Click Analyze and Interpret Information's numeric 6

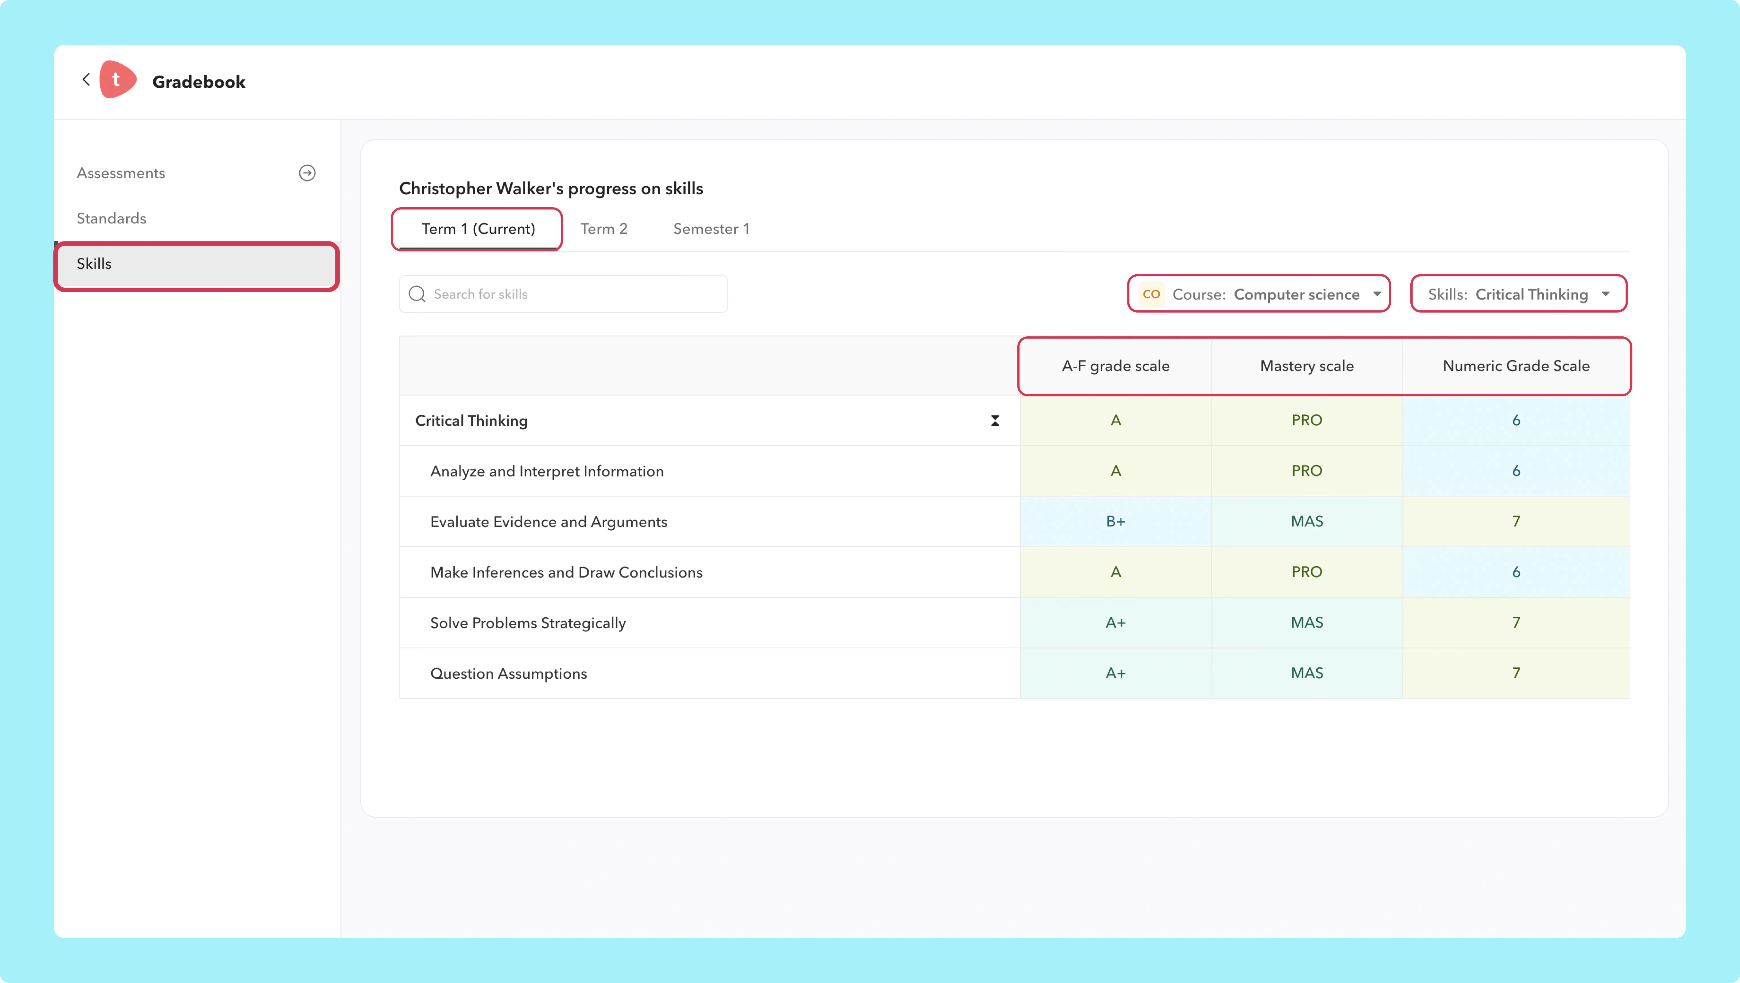(x=1517, y=471)
